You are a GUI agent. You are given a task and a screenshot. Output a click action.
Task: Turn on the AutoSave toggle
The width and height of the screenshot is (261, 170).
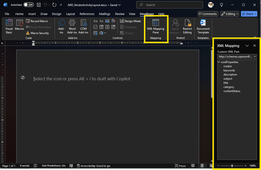29,5
